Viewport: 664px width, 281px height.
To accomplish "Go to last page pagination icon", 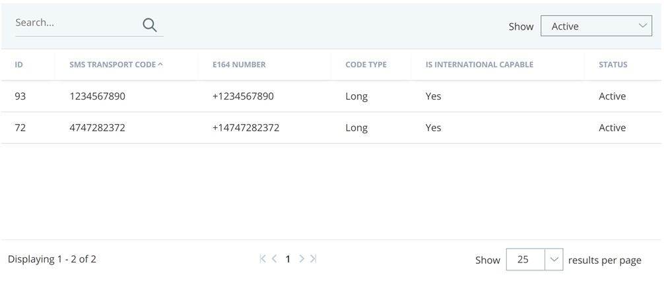I will (x=313, y=259).
